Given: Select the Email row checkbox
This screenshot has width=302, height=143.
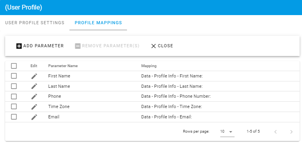Looking at the screenshot, I should (x=14, y=117).
